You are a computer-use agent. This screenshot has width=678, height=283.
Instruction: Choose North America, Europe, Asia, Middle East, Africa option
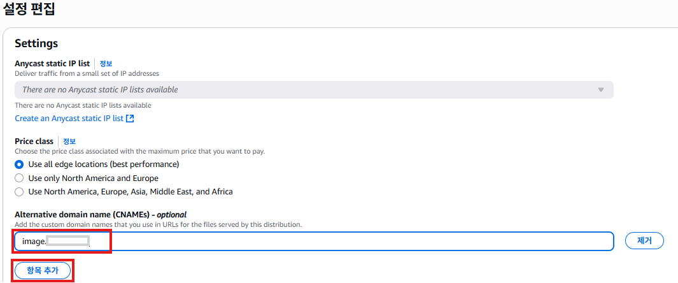click(19, 191)
